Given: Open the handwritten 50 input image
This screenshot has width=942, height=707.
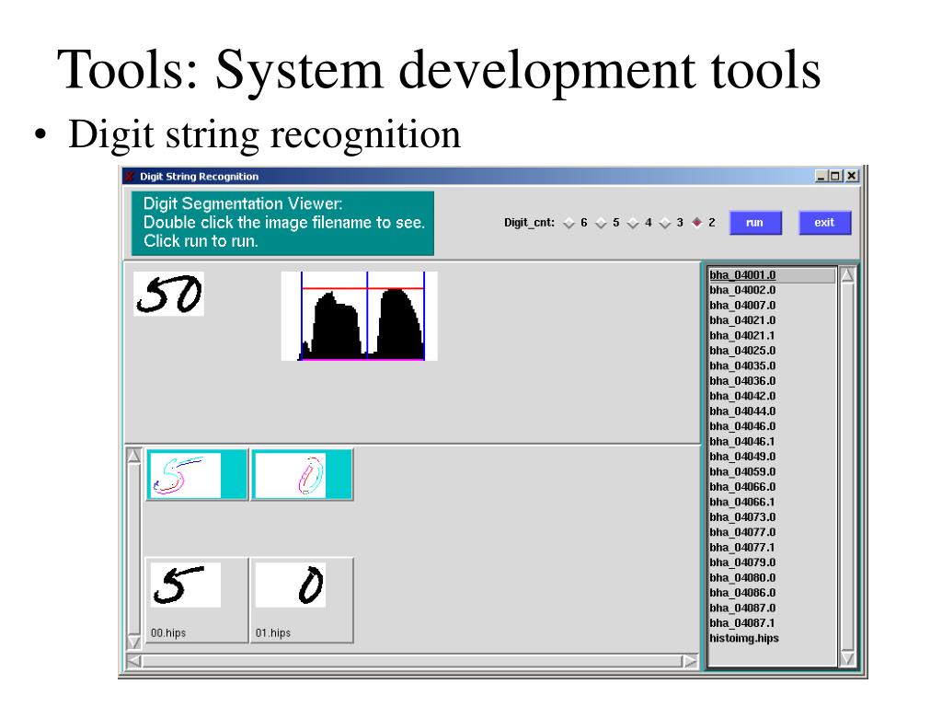Looking at the screenshot, I should [x=169, y=294].
